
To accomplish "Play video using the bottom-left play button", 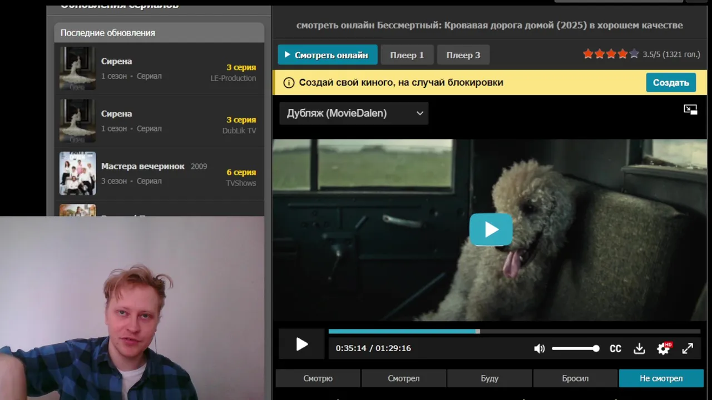I will pos(301,344).
